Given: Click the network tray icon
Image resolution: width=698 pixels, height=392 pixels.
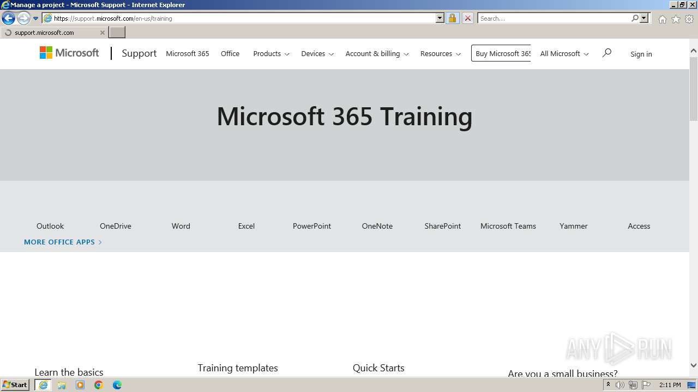Looking at the screenshot, I should point(633,385).
